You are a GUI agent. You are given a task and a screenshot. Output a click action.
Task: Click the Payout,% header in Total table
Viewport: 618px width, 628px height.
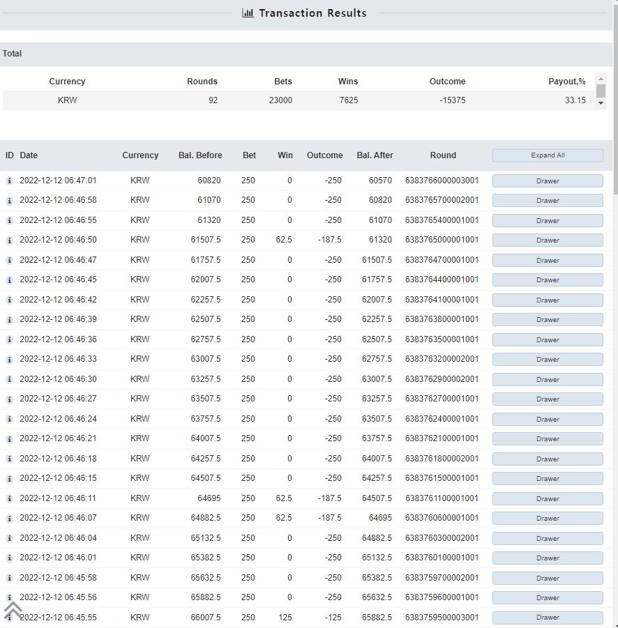[566, 82]
